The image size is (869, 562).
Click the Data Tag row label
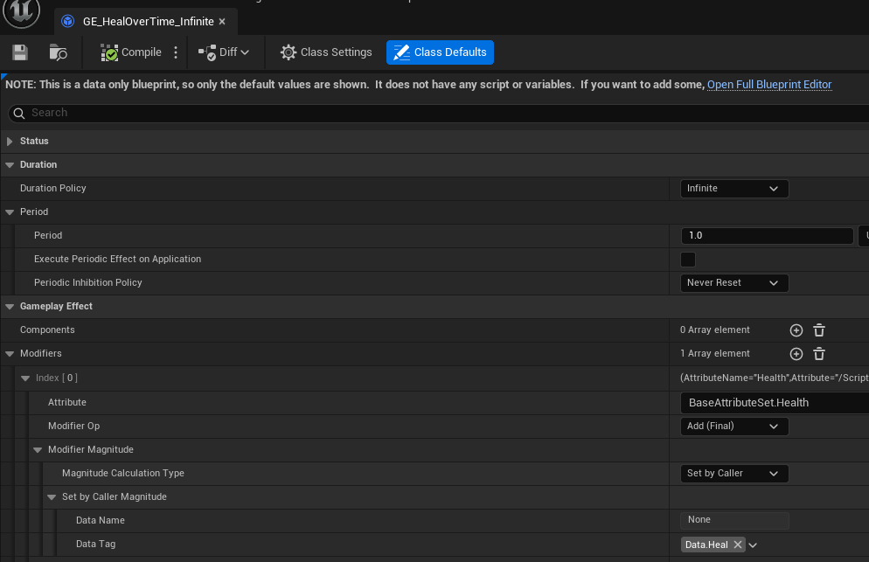tap(95, 545)
